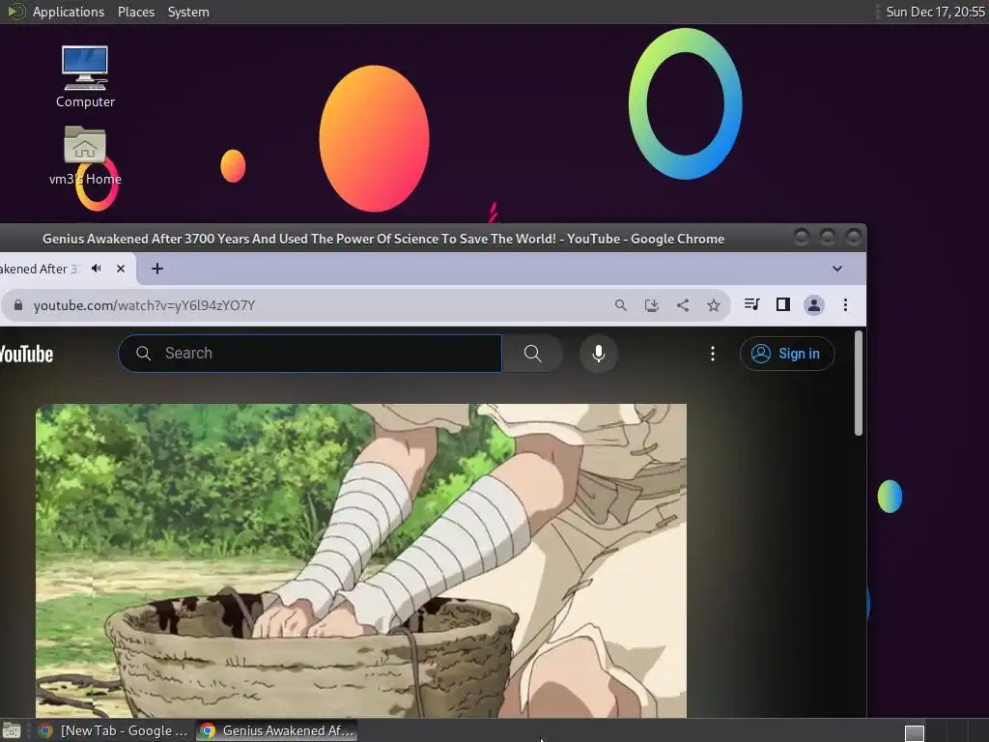Click the YouTube search magnifier button
This screenshot has width=989, height=742.
coord(532,354)
